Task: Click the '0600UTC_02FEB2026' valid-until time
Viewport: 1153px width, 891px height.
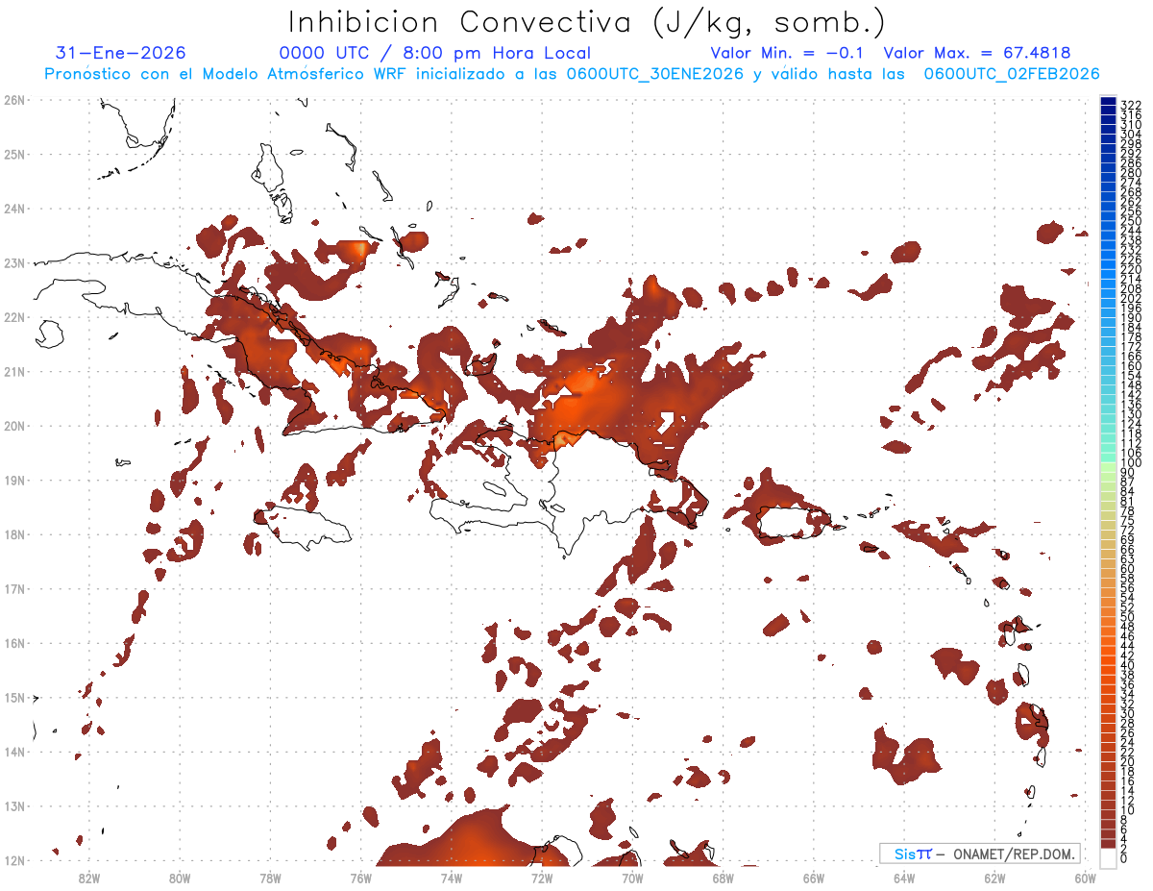Action: pos(1011,74)
